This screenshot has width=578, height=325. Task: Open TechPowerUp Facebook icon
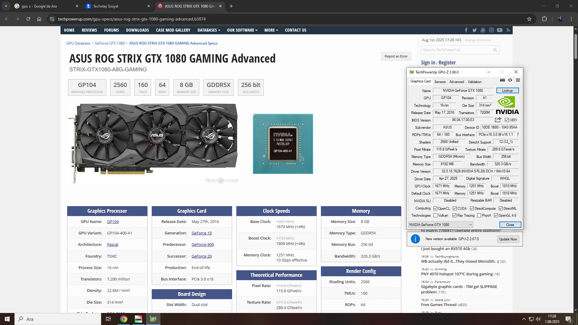click(466, 30)
